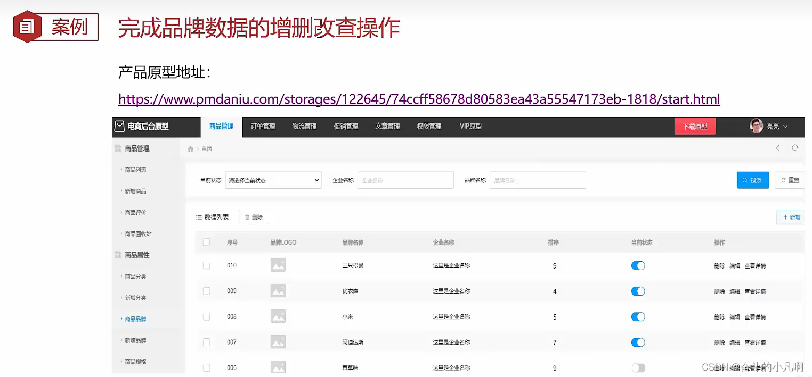Click 编辑 for 优衣库 row
Screen dimensions: 812x377
(735, 291)
